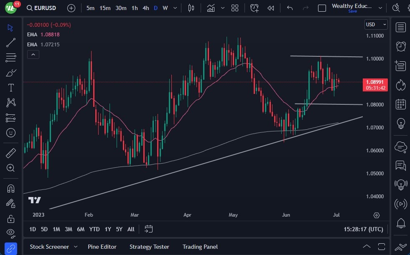Screen dimensions: 410x255
Task: Open the alerts alarm clock panel
Action: tap(400, 46)
